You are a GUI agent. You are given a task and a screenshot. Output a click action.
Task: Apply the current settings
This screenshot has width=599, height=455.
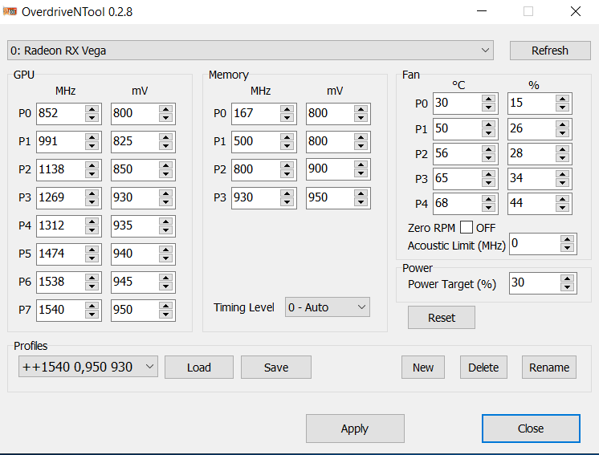click(x=355, y=429)
